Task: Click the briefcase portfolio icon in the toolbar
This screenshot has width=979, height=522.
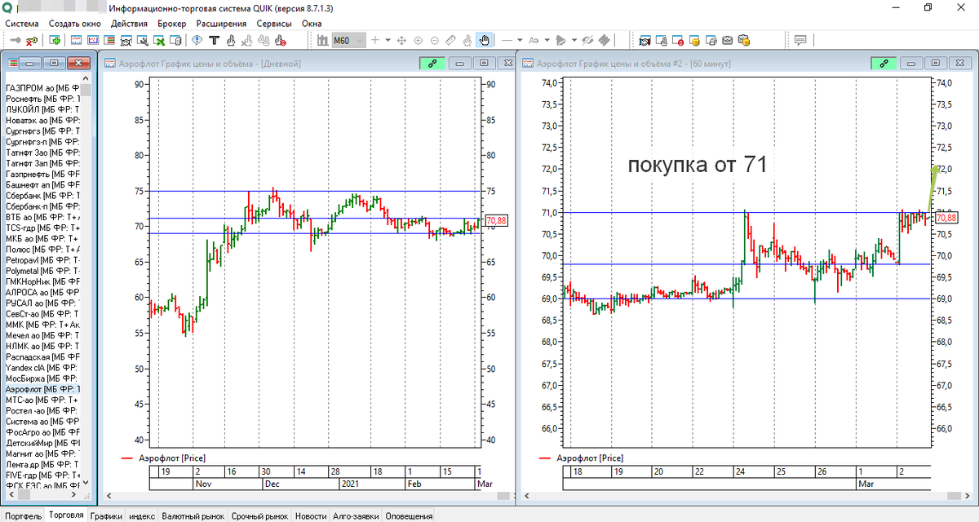Action: pos(726,40)
